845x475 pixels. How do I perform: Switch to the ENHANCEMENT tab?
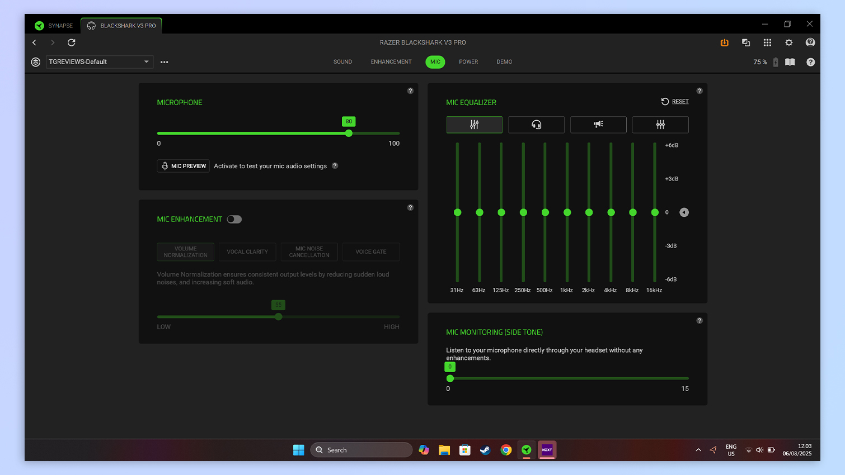point(391,62)
